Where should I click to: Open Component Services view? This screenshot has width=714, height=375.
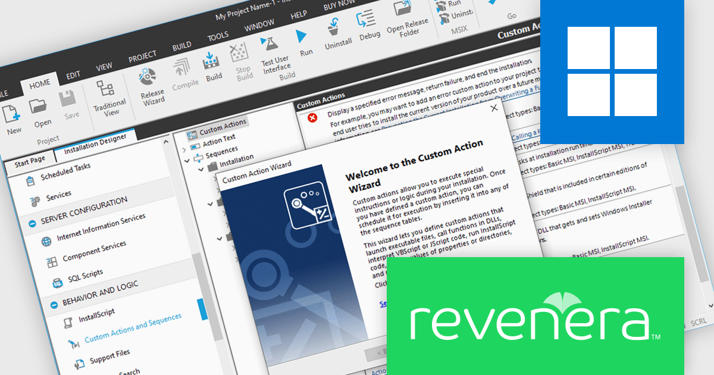[x=94, y=251]
